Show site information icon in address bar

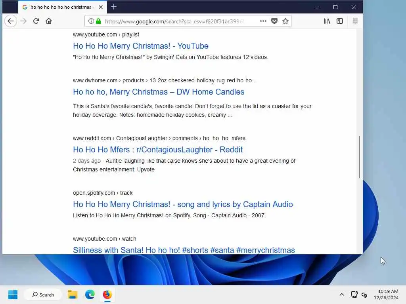point(91,21)
